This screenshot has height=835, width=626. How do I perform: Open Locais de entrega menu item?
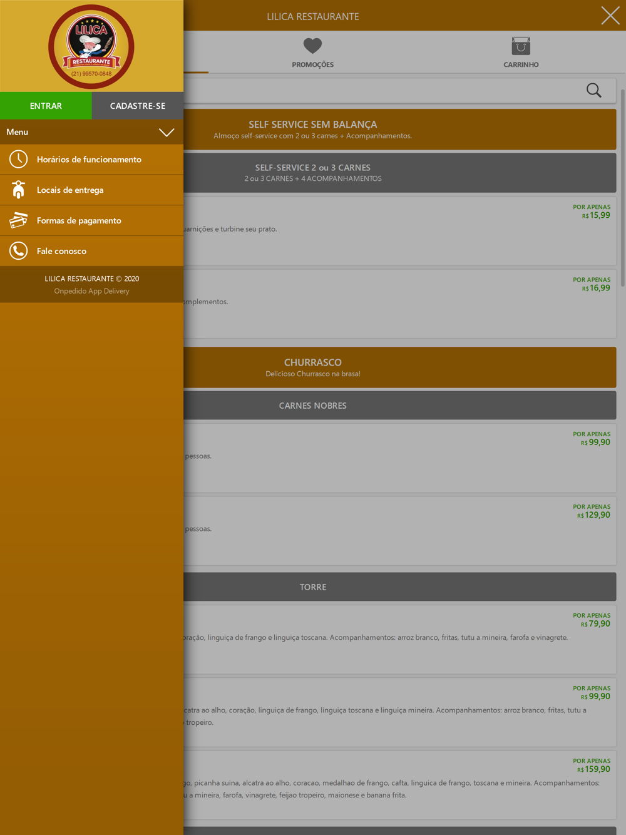91,190
